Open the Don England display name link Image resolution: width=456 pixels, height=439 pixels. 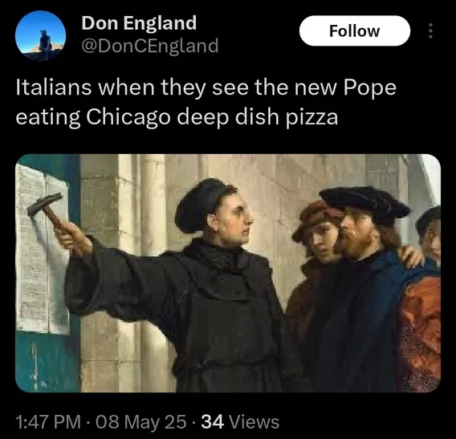point(139,23)
